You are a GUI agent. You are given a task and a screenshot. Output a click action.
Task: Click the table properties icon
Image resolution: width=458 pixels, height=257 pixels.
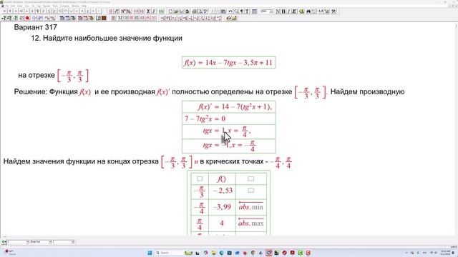(x=254, y=11)
